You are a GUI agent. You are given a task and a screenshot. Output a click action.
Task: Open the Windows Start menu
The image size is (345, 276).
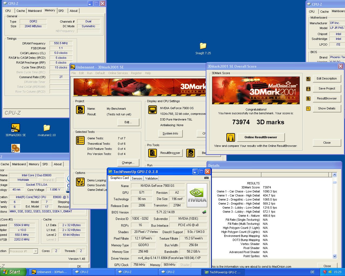[x=13, y=272]
